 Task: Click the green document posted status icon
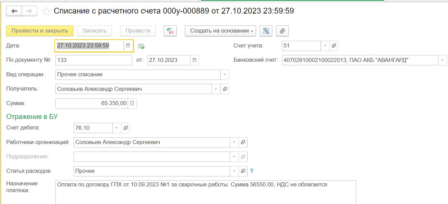(x=141, y=46)
